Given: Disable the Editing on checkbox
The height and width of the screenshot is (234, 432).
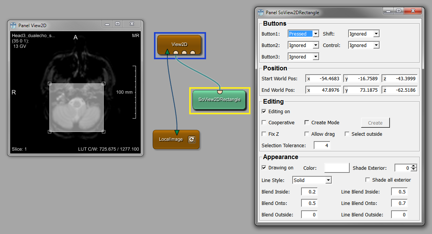Looking at the screenshot, I should point(264,112).
